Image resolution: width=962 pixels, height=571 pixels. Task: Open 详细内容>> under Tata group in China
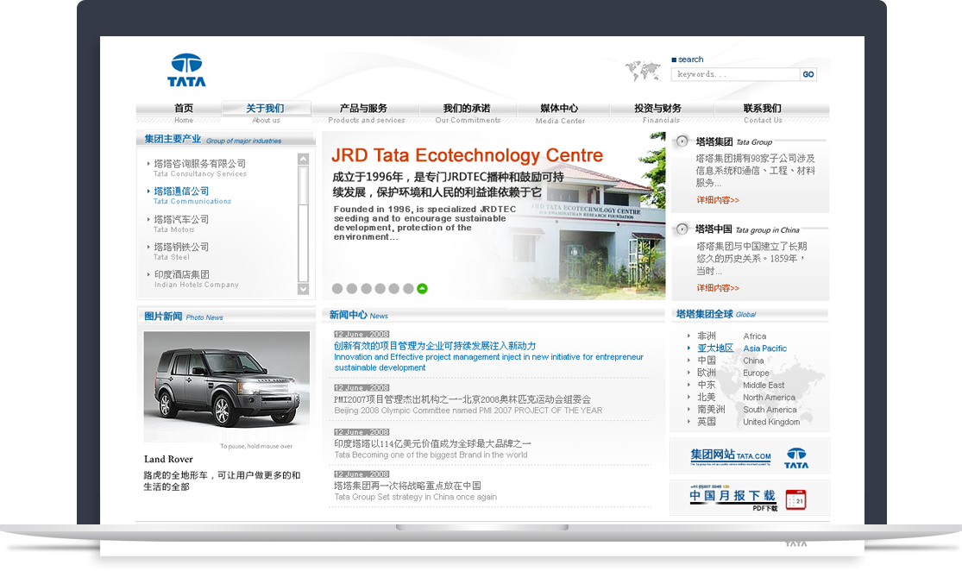tap(717, 287)
